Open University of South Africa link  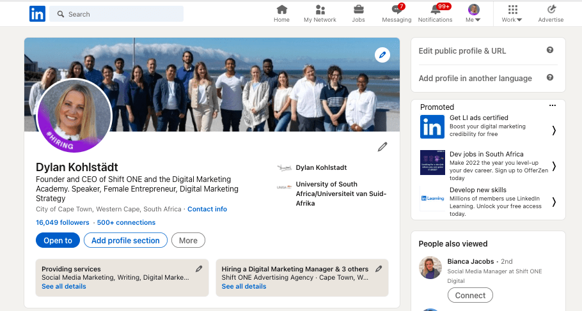click(x=341, y=193)
